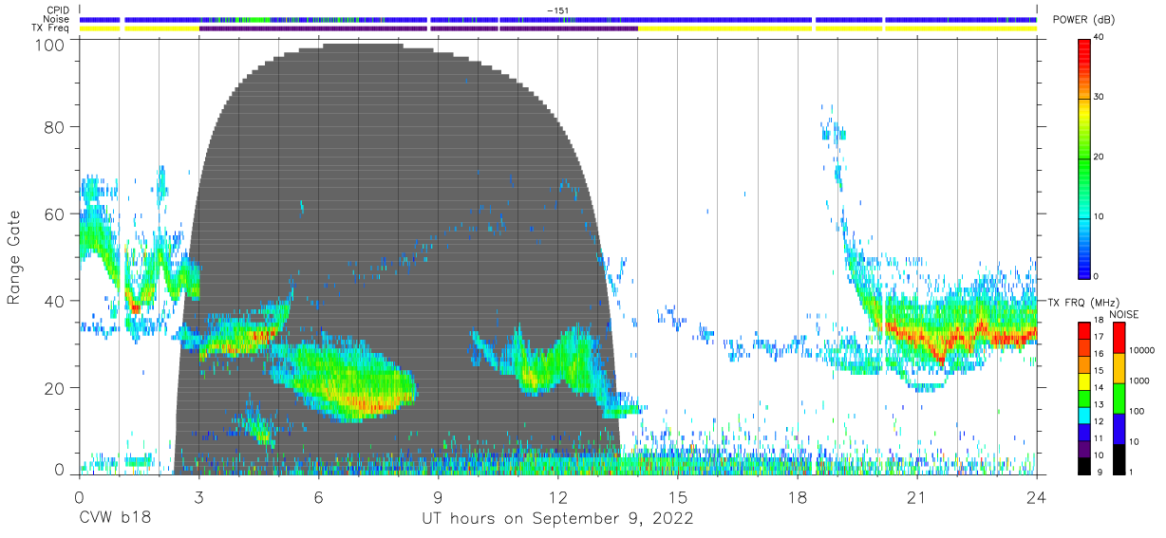1166x538 pixels.
Task: Click the purple TX Freq band segment
Action: [418, 28]
